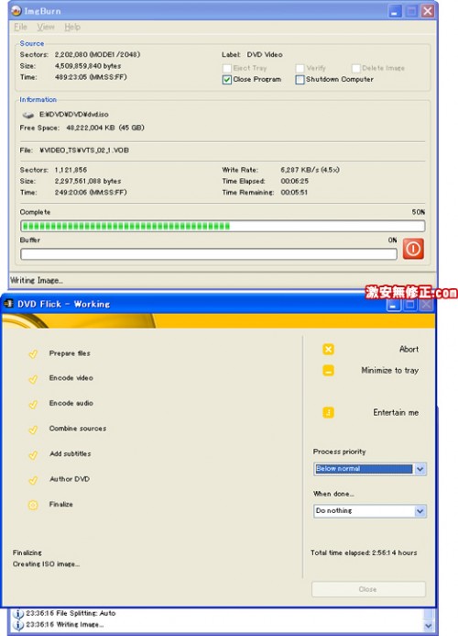Screen dimensions: 458x636
Task: Click the drive icon next to E:\DVD\DVD\dvd.iso
Action: coord(28,115)
